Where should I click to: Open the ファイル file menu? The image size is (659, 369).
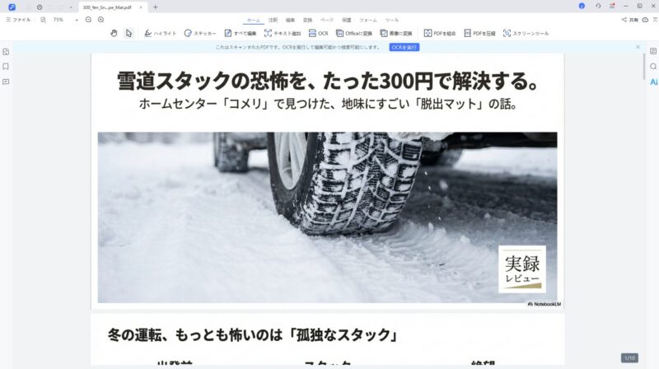(x=18, y=19)
